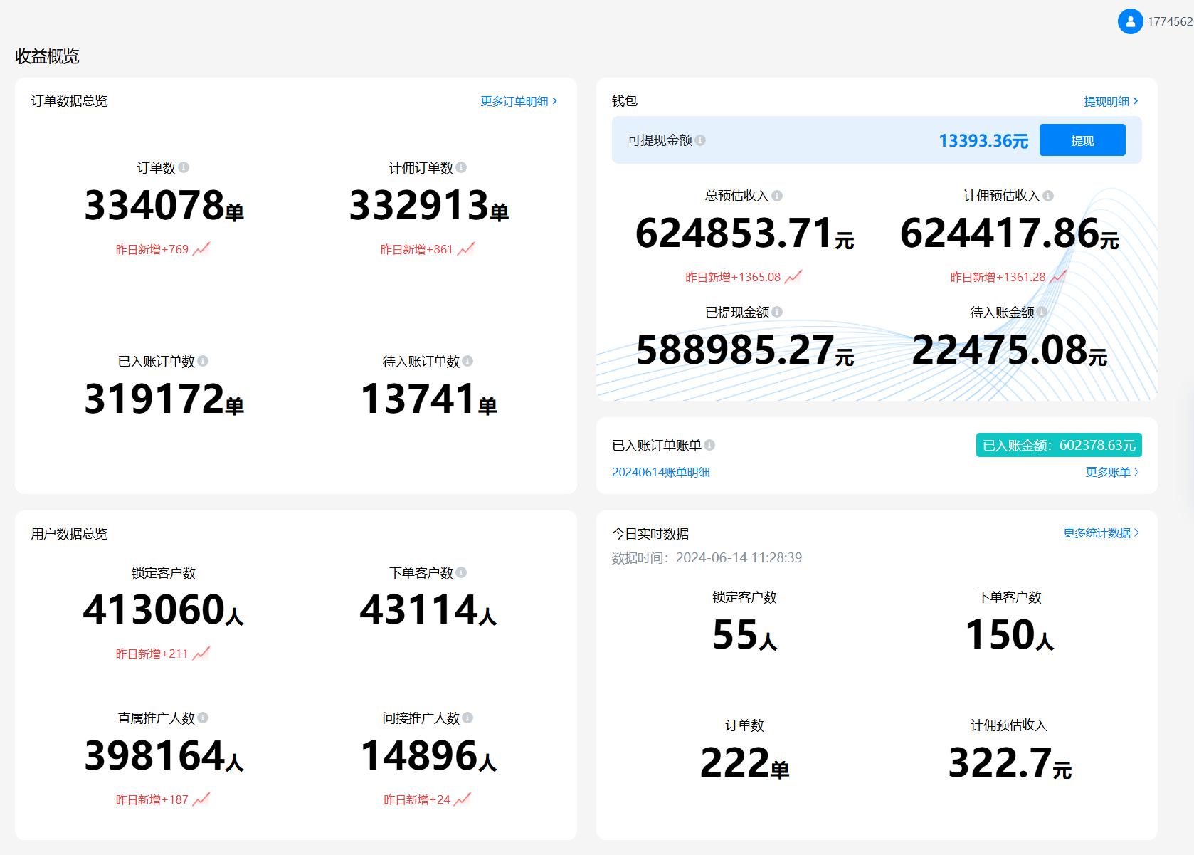Screen dimensions: 1194x855
Task: Click the trend chart icon under 订单数
Action: point(201,249)
